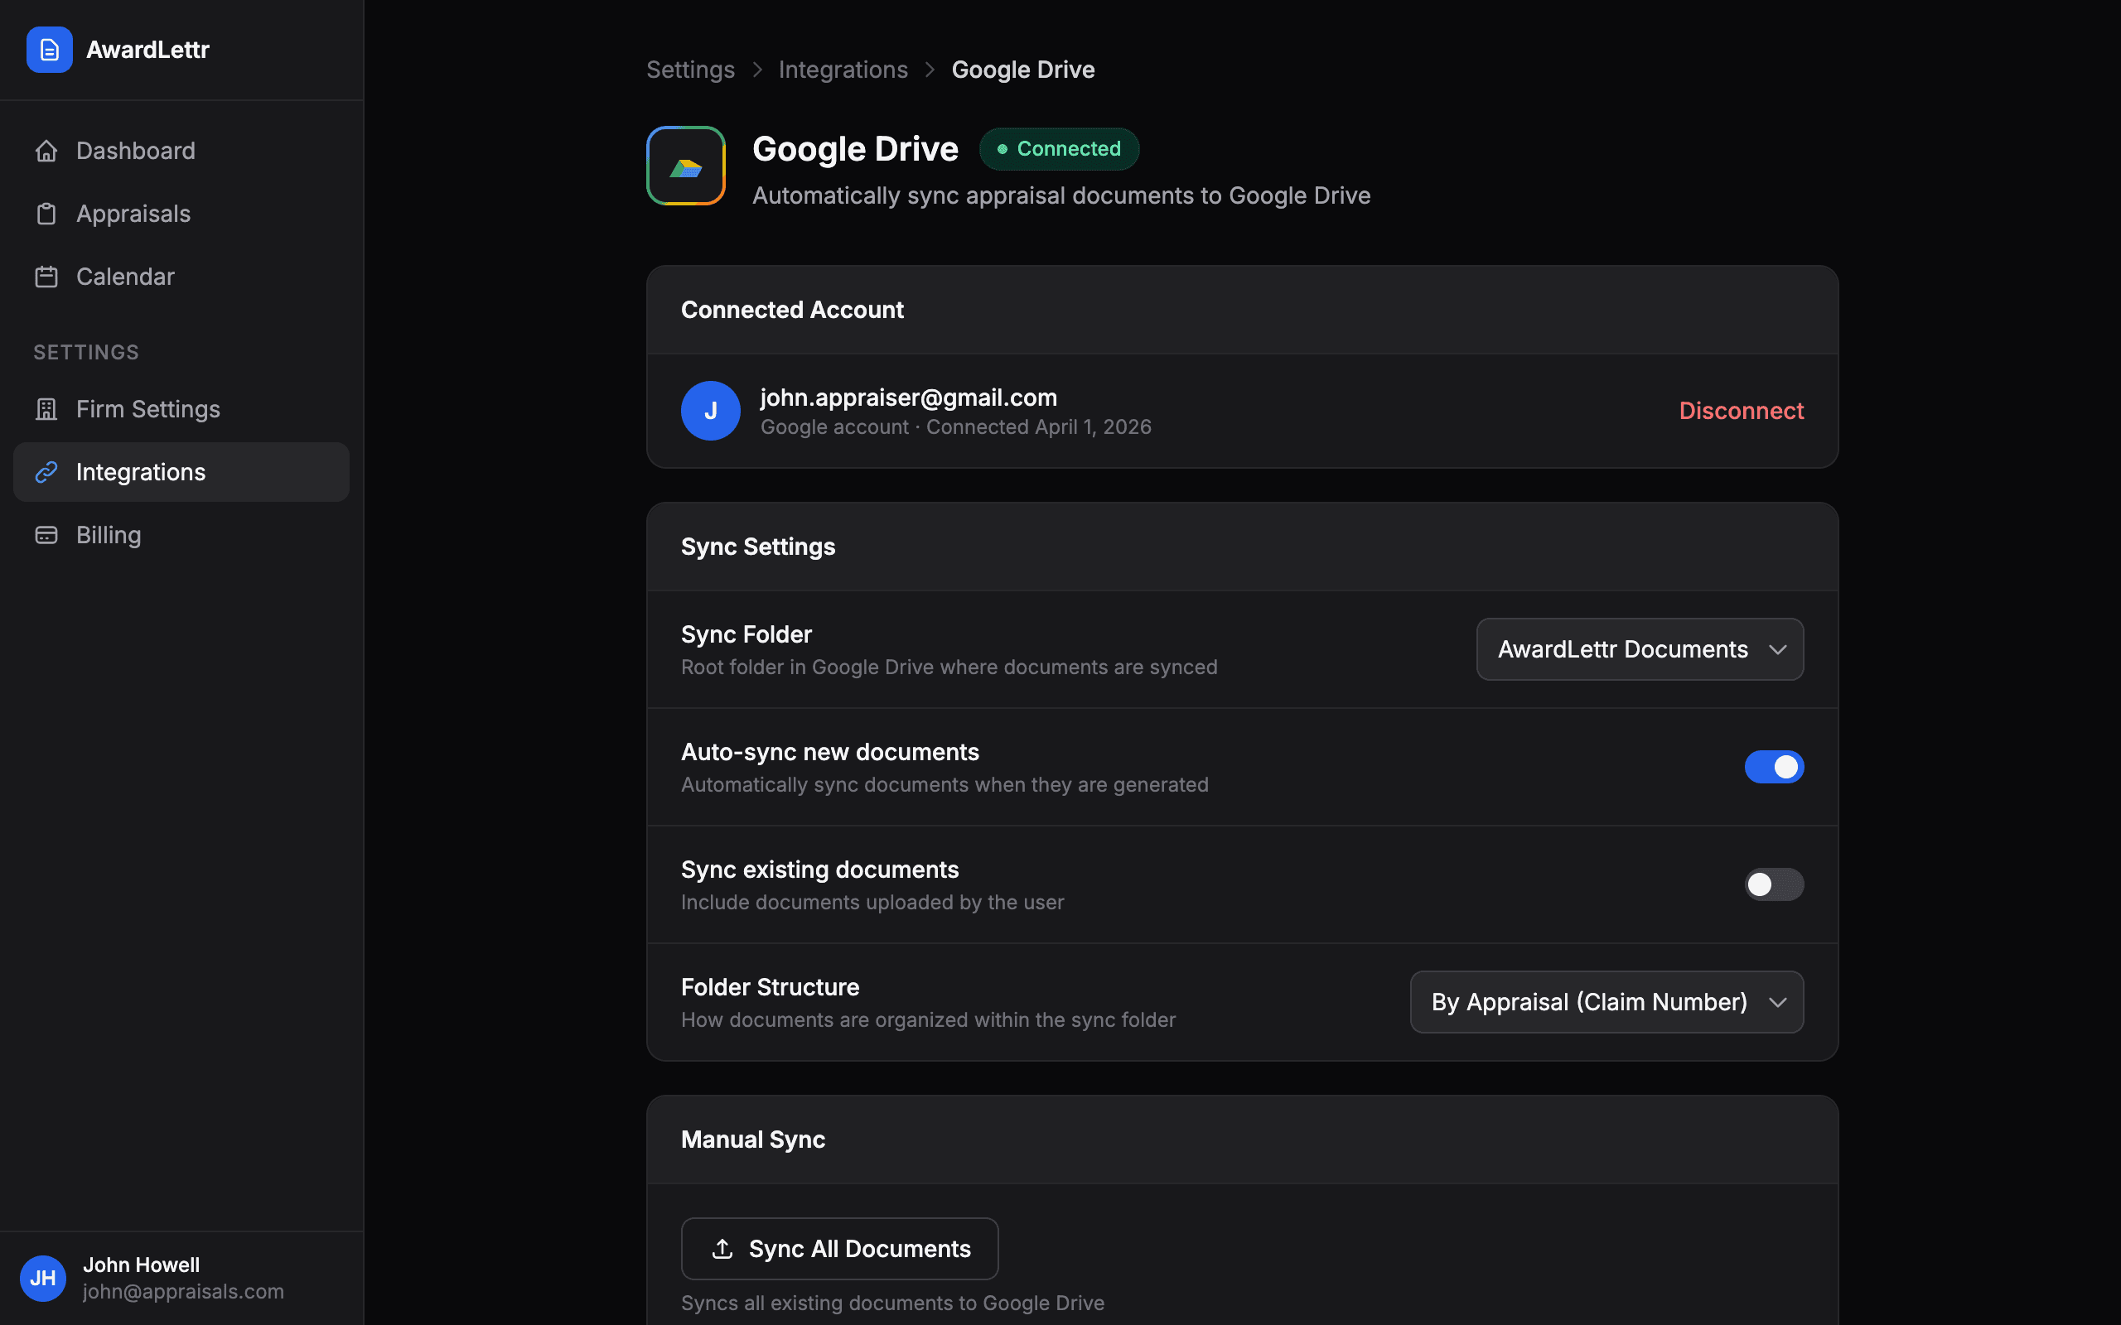The width and height of the screenshot is (2121, 1325).
Task: Click the Auto-sync new documents label
Action: point(830,752)
